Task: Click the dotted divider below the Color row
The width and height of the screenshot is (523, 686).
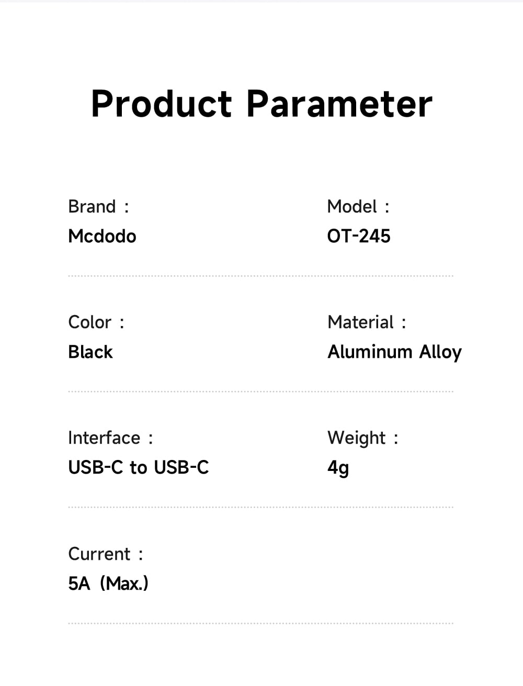Action: pyautogui.click(x=260, y=391)
